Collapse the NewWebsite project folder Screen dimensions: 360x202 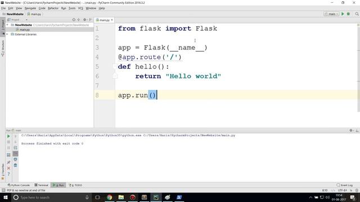pyautogui.click(x=7, y=25)
